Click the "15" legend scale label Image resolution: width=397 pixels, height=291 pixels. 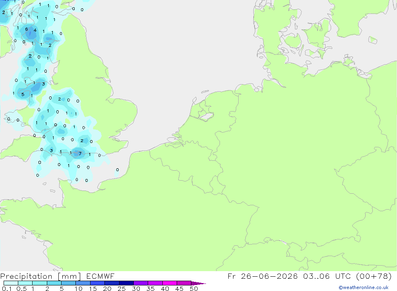[93, 289]
